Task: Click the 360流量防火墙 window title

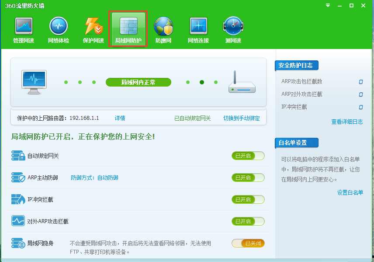Action: point(25,6)
